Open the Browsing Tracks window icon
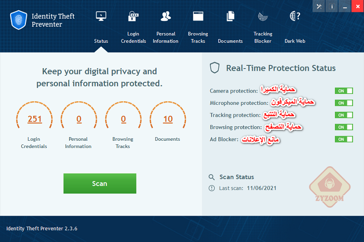The height and width of the screenshot is (242, 364). pos(198,16)
